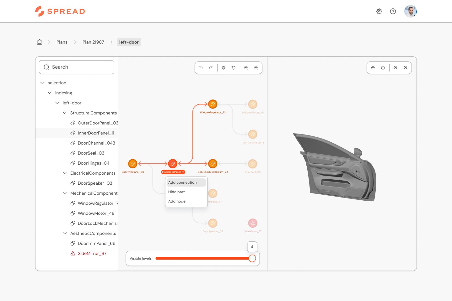
Task: Zoom in on the 3D viewer
Action: click(x=406, y=68)
